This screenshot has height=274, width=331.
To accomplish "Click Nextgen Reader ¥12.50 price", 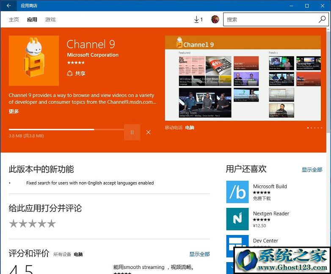I will pos(259,226).
